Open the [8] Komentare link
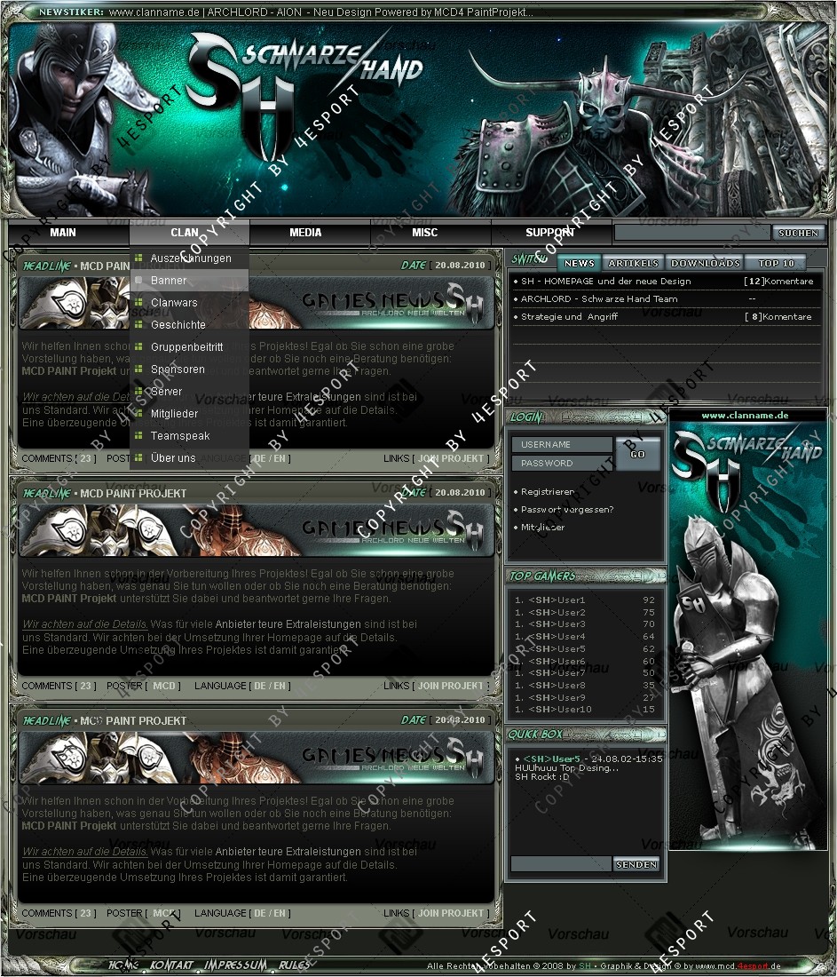 pyautogui.click(x=778, y=316)
